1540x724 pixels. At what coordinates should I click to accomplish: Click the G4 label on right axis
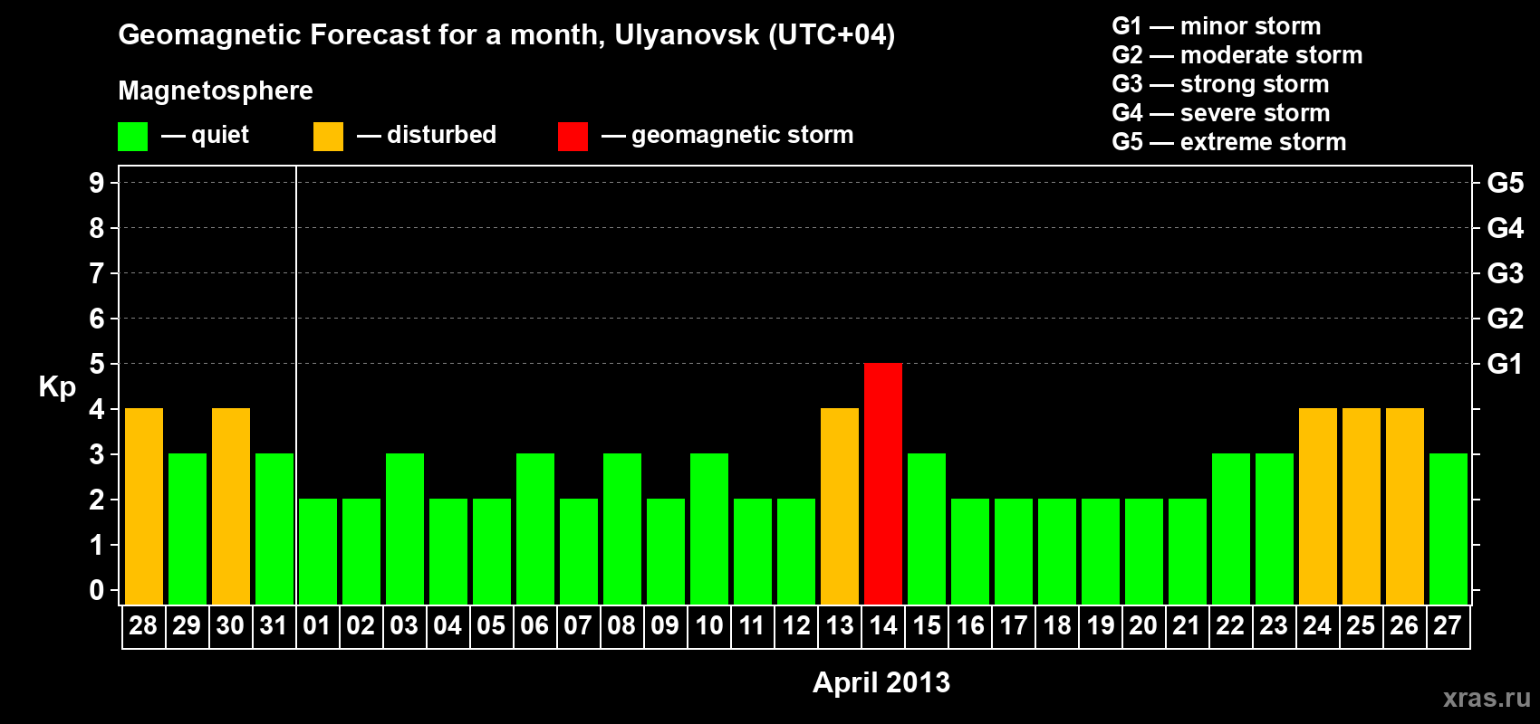tap(1506, 228)
